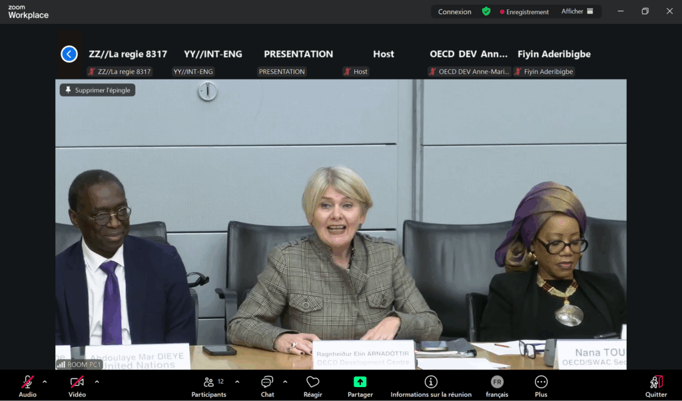682x401 pixels.
Task: Go back with the blue left arrow
Action: 69,54
